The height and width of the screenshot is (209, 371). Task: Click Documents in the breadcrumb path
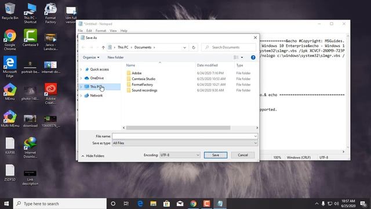[143, 48]
